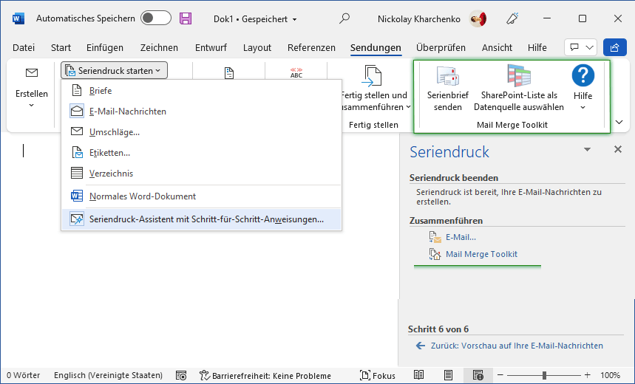The height and width of the screenshot is (384, 635).
Task: Click the purple save disk icon
Action: tap(186, 18)
